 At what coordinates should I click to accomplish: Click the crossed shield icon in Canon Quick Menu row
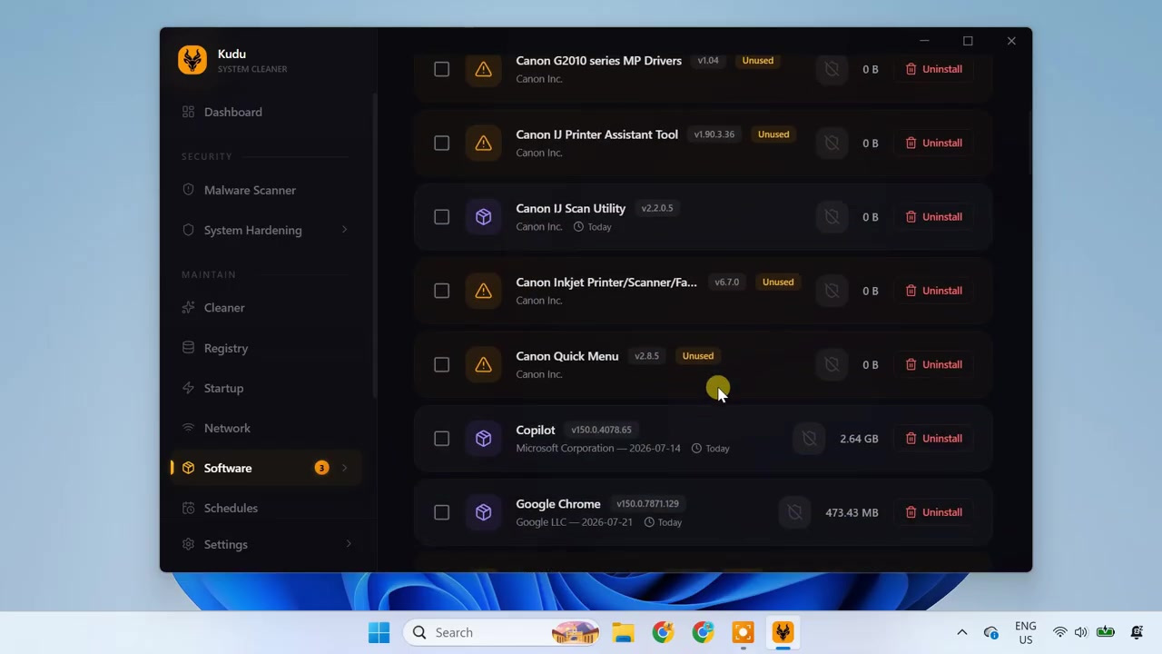[832, 364]
